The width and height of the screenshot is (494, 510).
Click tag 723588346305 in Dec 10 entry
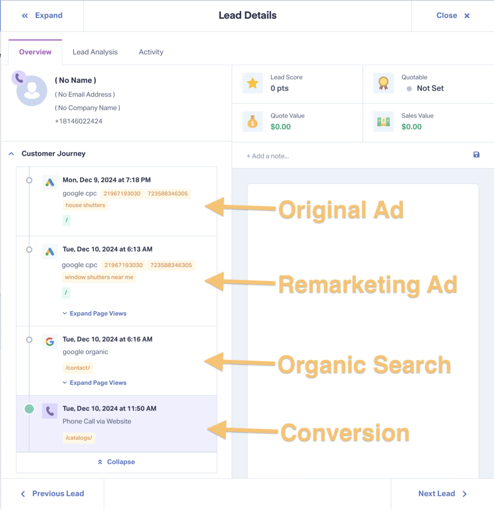(171, 265)
